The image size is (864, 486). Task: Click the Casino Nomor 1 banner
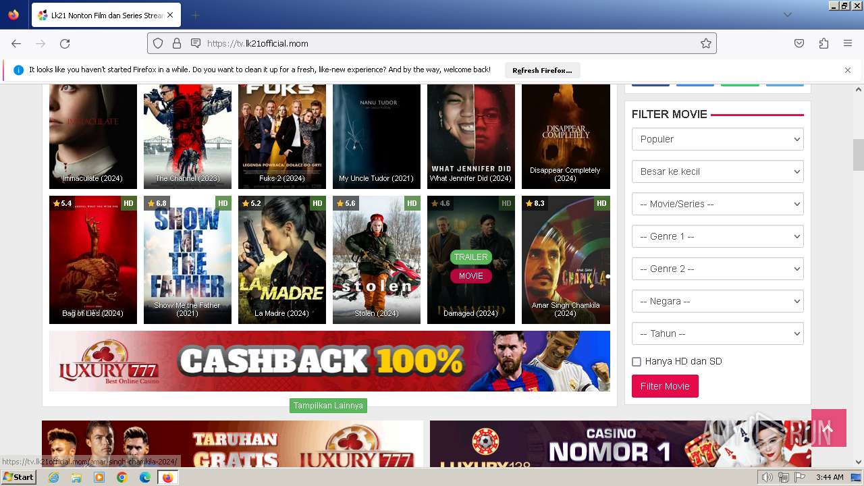(620, 443)
